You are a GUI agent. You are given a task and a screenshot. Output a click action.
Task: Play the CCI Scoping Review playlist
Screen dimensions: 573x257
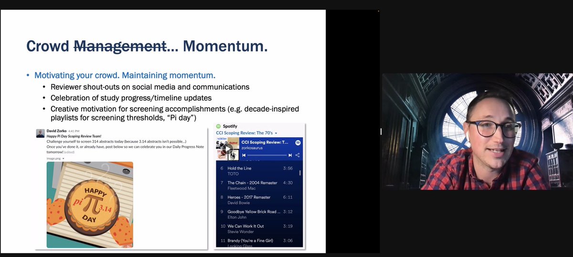coord(228,149)
